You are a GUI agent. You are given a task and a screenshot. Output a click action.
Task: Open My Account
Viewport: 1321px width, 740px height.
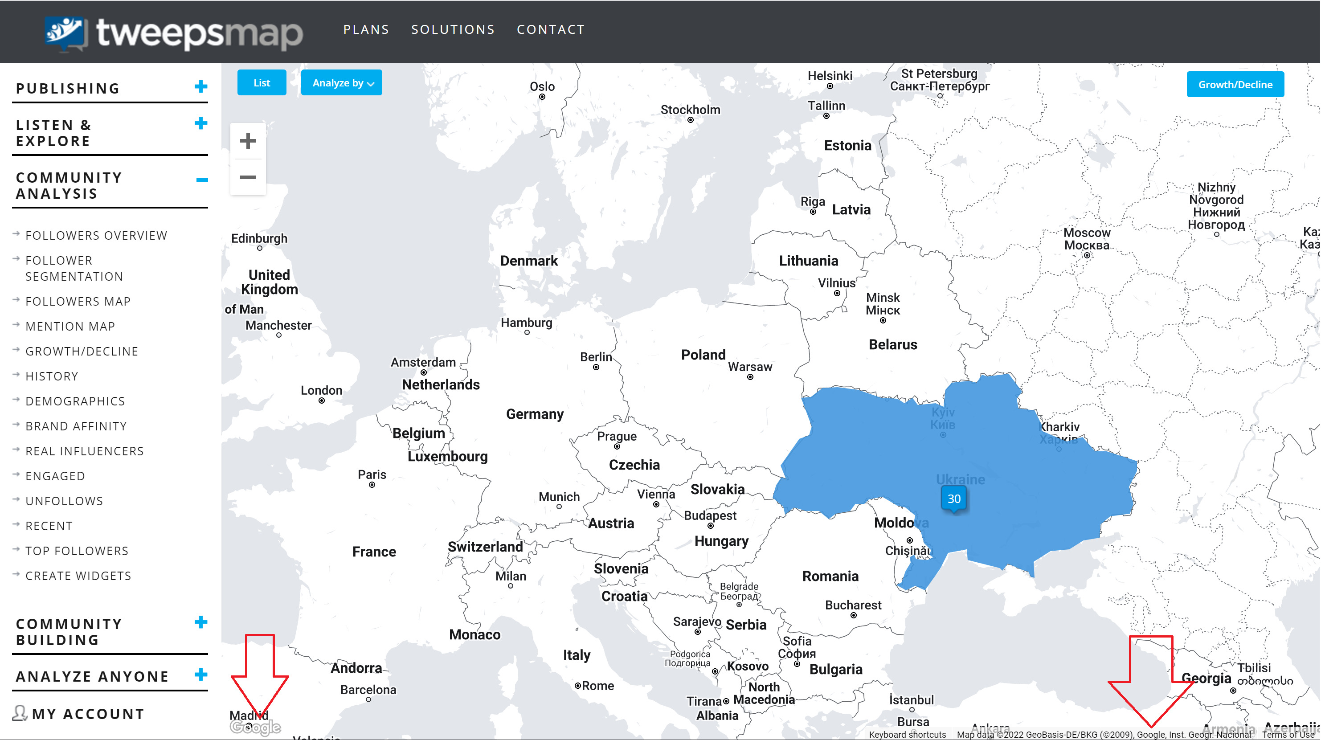click(x=88, y=713)
